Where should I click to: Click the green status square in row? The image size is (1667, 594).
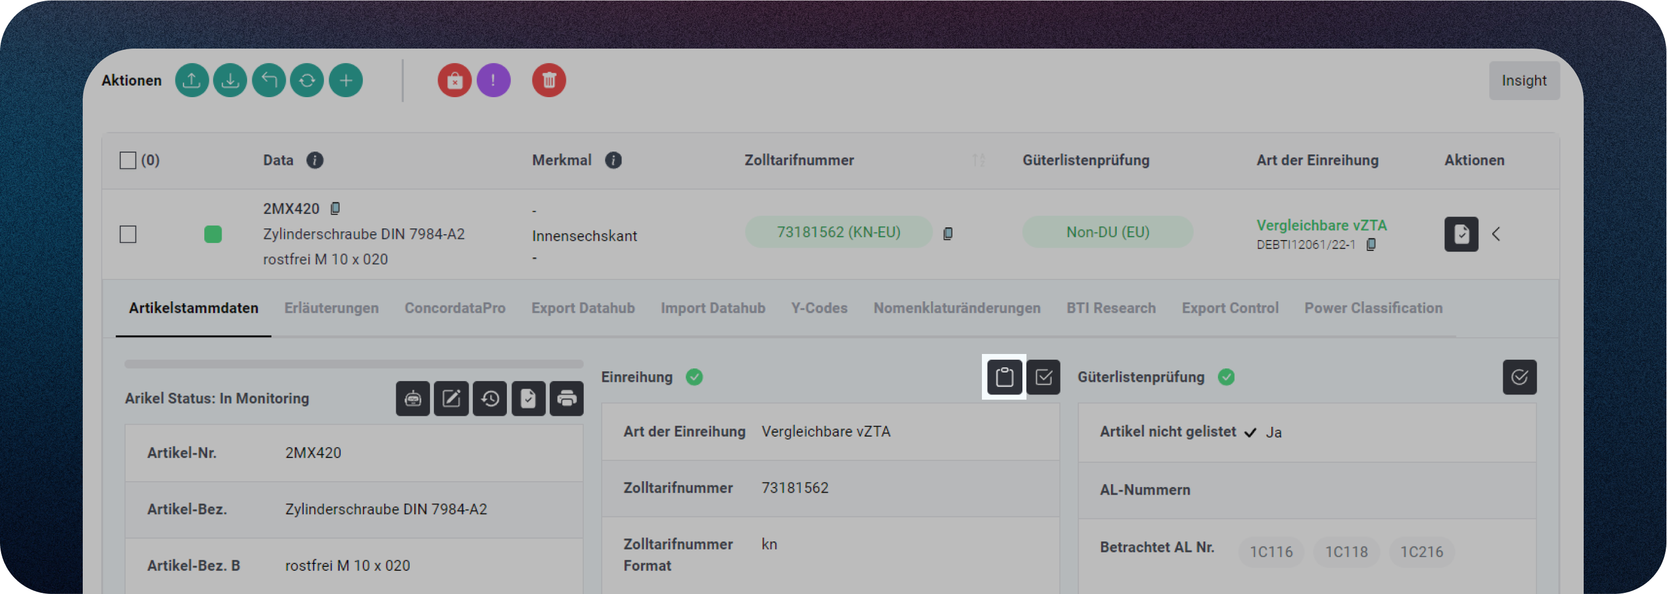click(213, 234)
